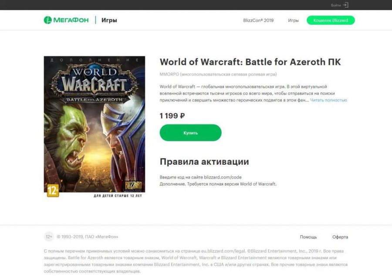392x280 pixels.
Task: Expand description with Читать полностью
Action: pyautogui.click(x=328, y=100)
